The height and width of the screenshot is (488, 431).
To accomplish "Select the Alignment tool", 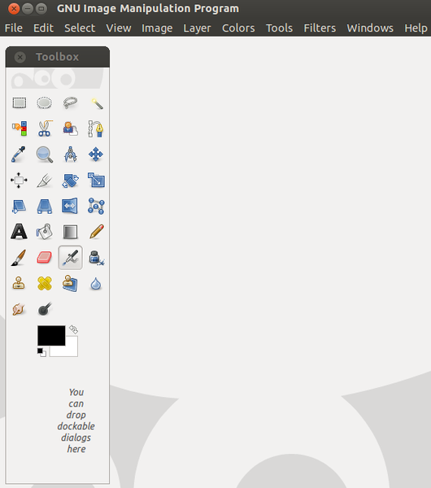I will pyautogui.click(x=19, y=181).
